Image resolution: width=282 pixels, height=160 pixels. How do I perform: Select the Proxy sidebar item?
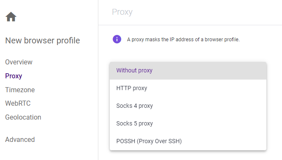[x=14, y=76]
